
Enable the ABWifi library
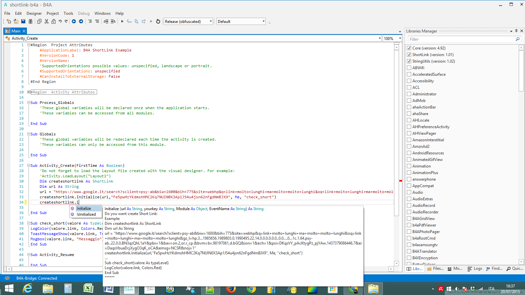409,68
